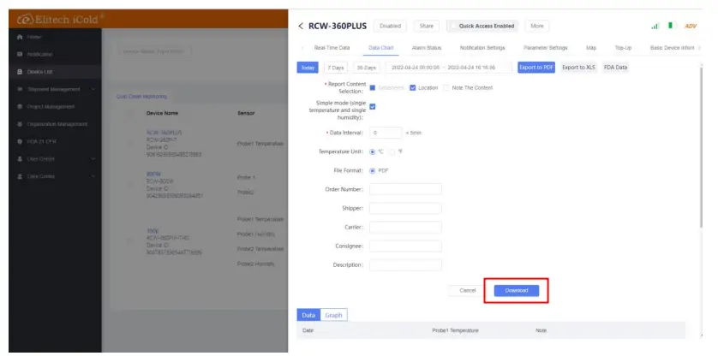
Task: Check the Note The Content checkbox
Action: pyautogui.click(x=446, y=88)
